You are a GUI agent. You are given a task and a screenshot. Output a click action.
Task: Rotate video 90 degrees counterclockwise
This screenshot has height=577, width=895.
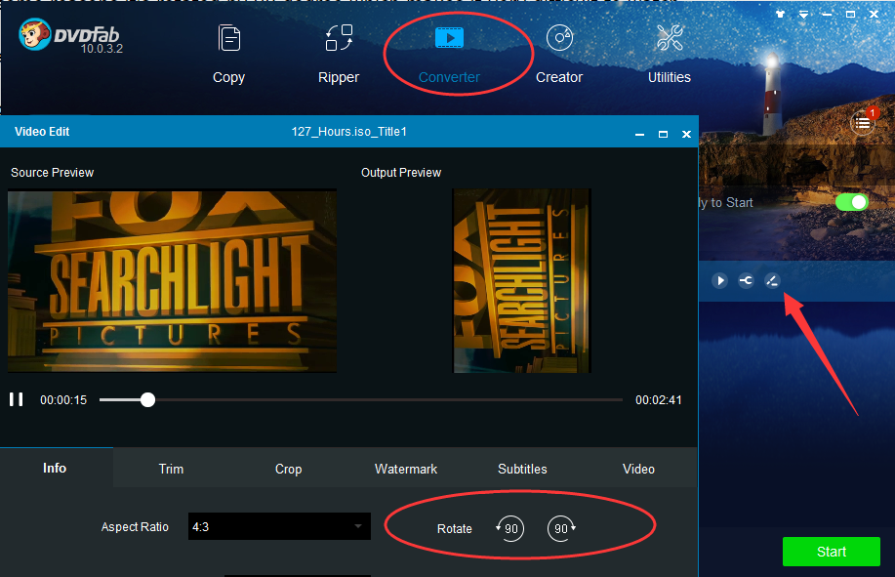(x=509, y=528)
